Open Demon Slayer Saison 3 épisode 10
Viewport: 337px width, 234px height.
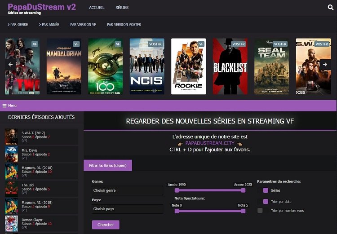[41, 224]
